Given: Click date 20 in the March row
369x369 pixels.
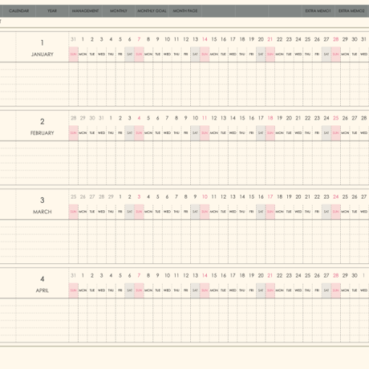Looking at the screenshot, I should point(298,197).
